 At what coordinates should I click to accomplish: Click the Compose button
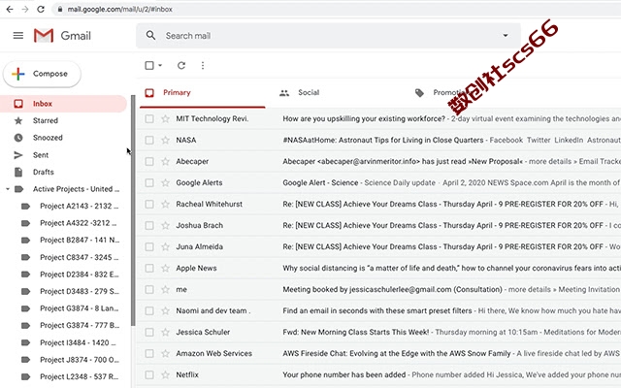pos(42,74)
